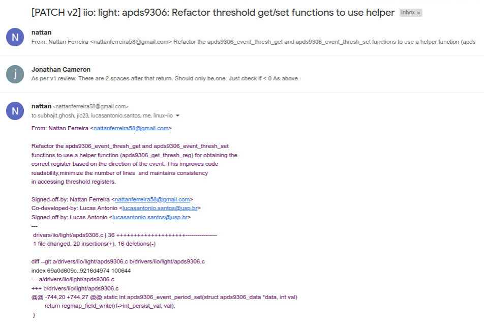
Task: Click the diffstat line for apds9306.c
Action: (x=125, y=235)
